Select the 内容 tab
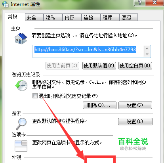This screenshot has height=163, width=164. [72, 17]
